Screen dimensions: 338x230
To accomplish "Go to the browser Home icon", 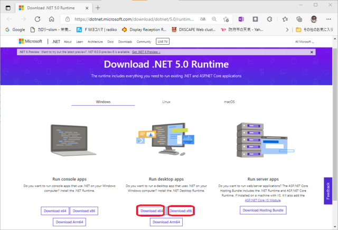I will coord(52,19).
